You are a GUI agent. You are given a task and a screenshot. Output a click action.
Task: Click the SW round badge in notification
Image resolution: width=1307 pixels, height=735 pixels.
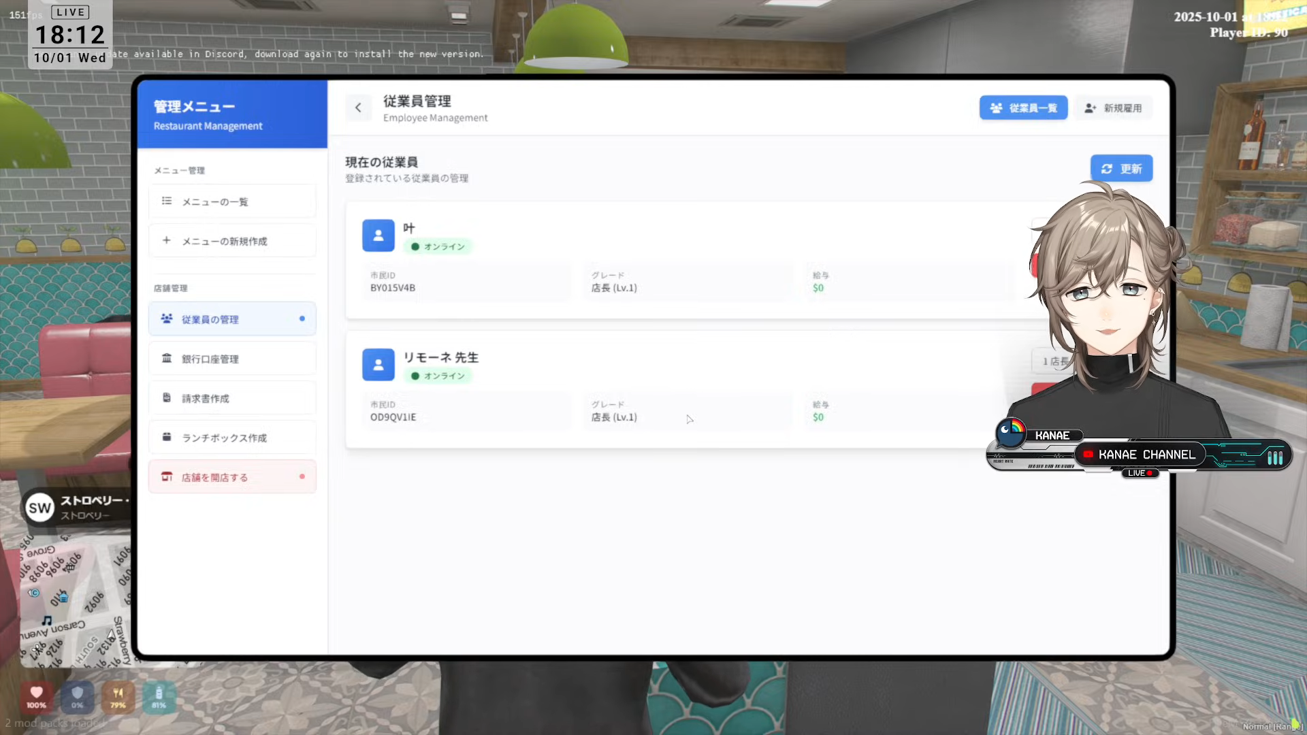tap(39, 508)
